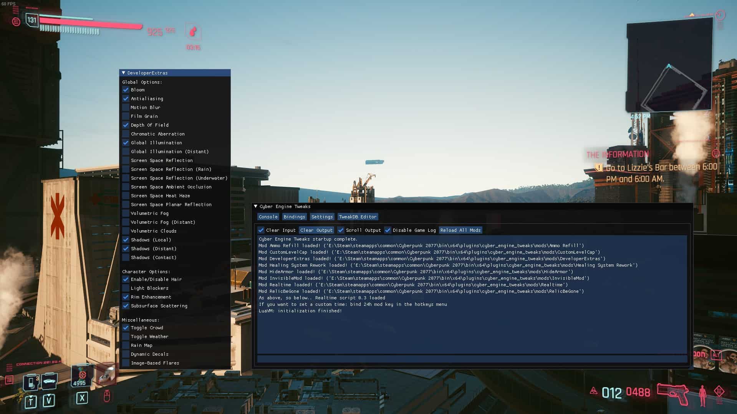Enable the Chromatic Aberration option
Image resolution: width=737 pixels, height=414 pixels.
click(x=126, y=134)
